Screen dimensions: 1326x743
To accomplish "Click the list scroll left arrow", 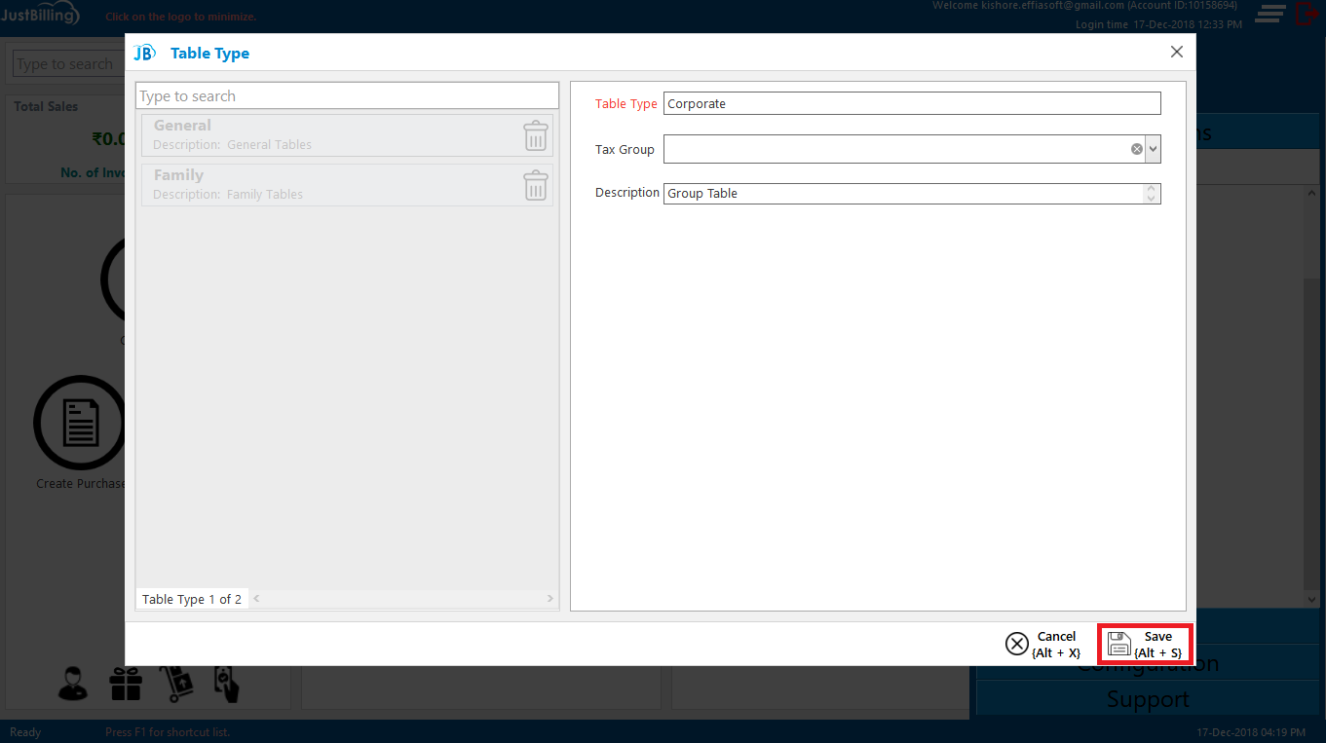I will point(257,599).
